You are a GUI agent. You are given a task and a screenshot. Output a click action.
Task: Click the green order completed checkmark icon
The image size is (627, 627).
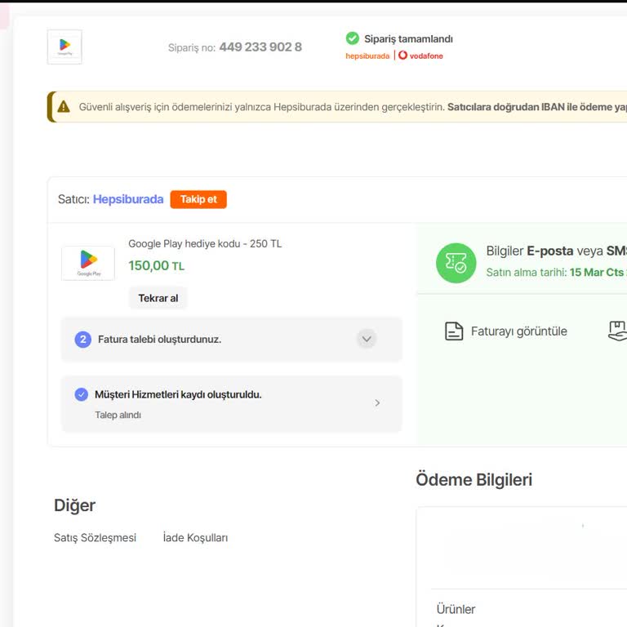tap(353, 38)
